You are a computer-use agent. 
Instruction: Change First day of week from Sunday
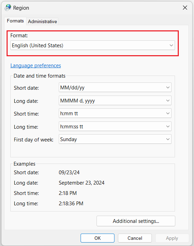point(115,139)
